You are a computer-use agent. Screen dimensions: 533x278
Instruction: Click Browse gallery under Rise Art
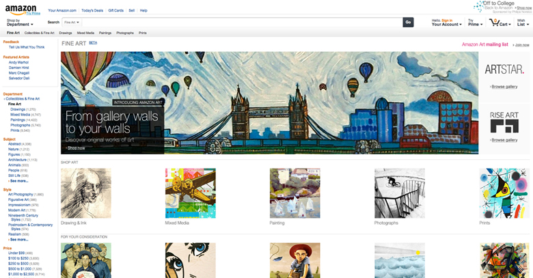click(504, 140)
